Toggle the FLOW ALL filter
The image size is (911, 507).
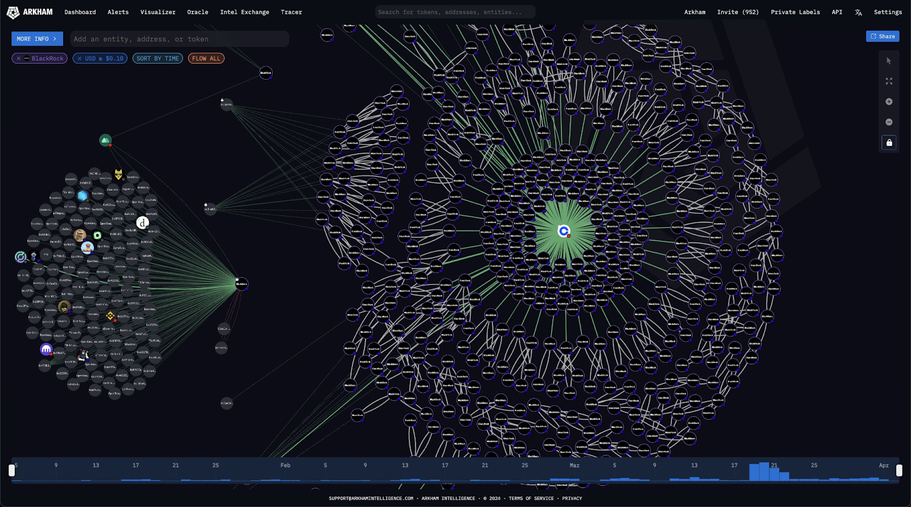click(x=206, y=59)
